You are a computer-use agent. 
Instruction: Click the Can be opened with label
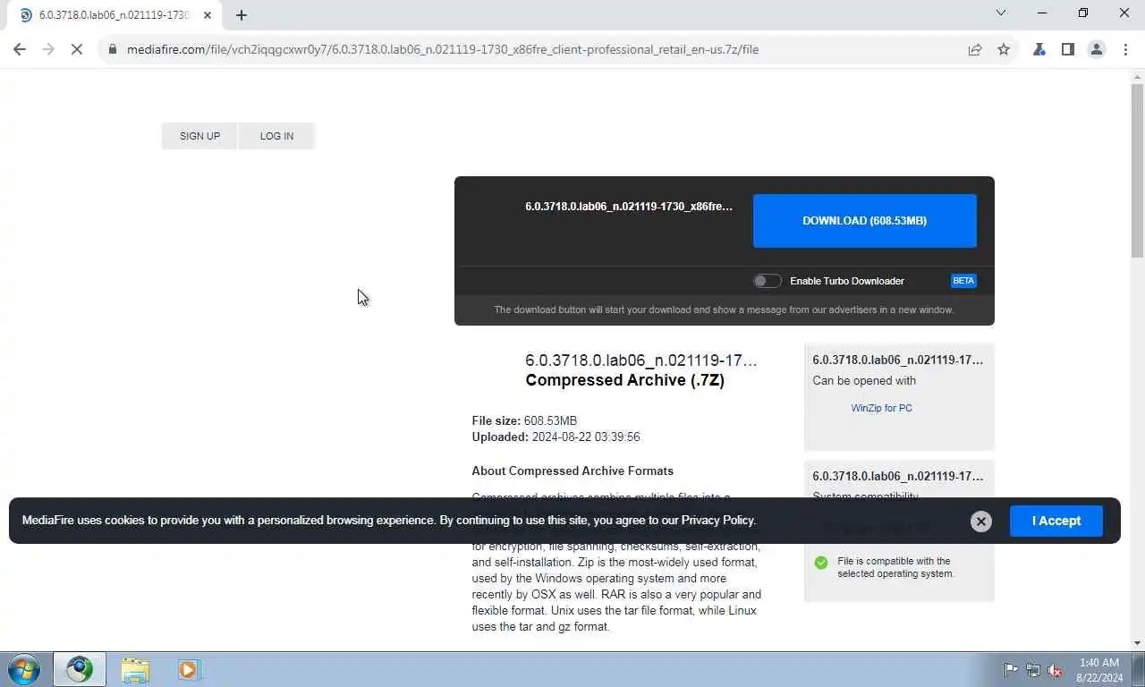(864, 380)
